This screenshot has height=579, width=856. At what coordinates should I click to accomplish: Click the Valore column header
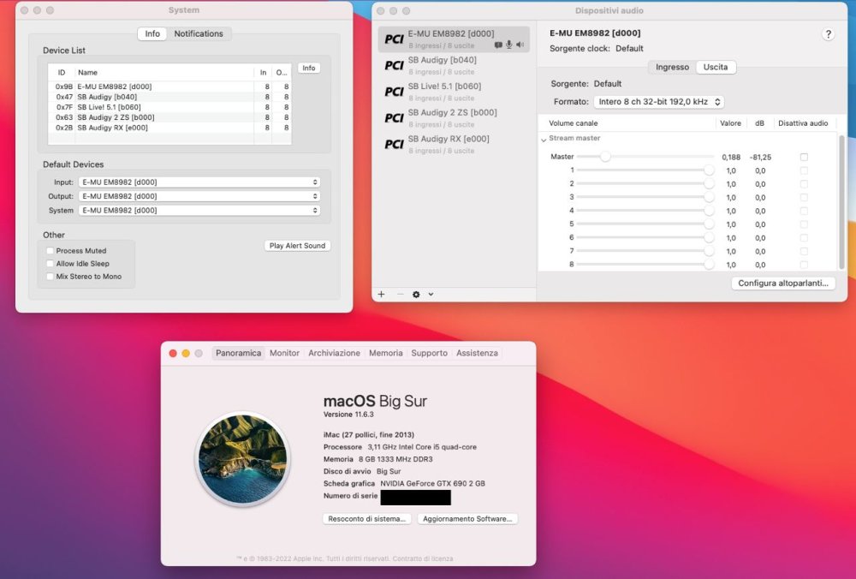click(x=730, y=123)
